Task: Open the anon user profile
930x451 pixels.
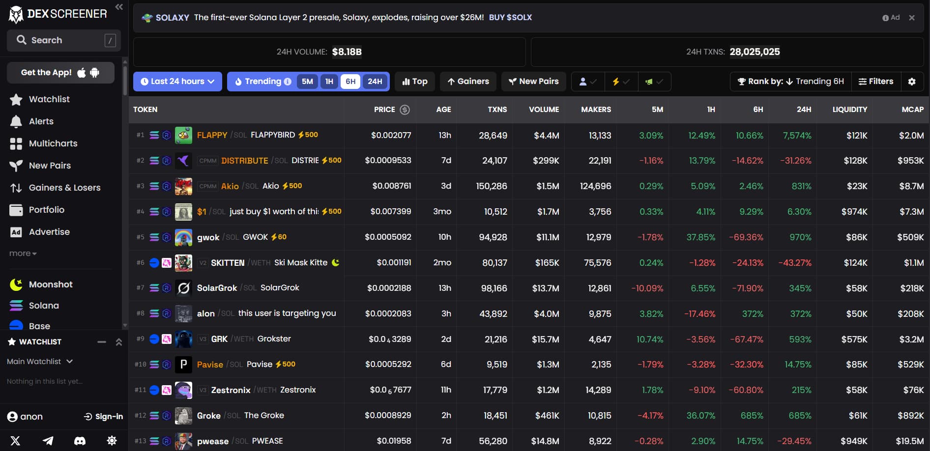Action: coord(25,417)
